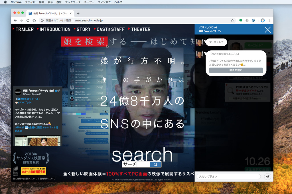Click the サーチ search input box
This screenshot has height=194, width=292.
[136, 164]
